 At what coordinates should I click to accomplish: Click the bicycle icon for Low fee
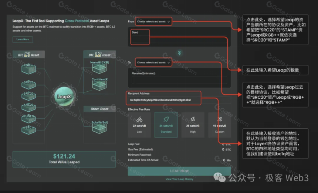(139, 119)
